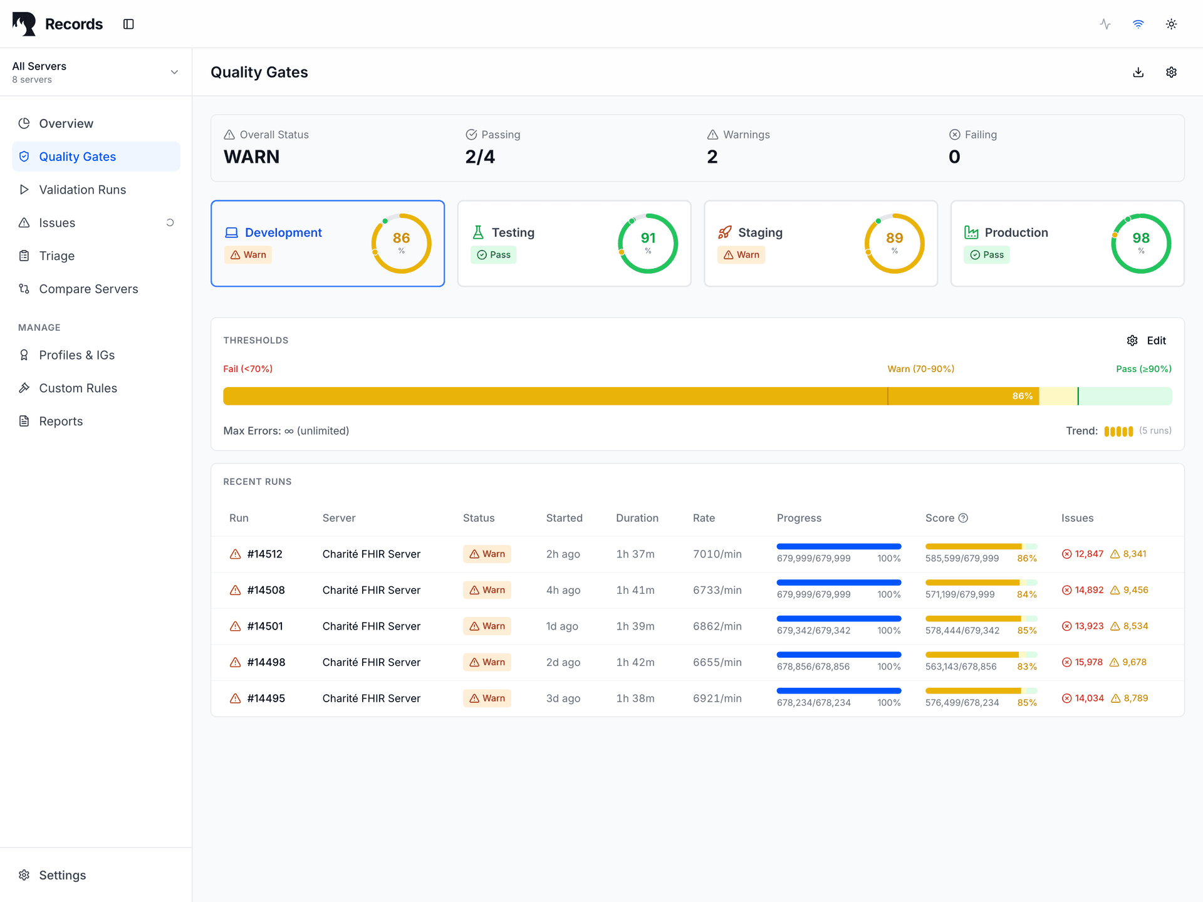
Task: Go to Validation Runs
Action: tap(82, 190)
